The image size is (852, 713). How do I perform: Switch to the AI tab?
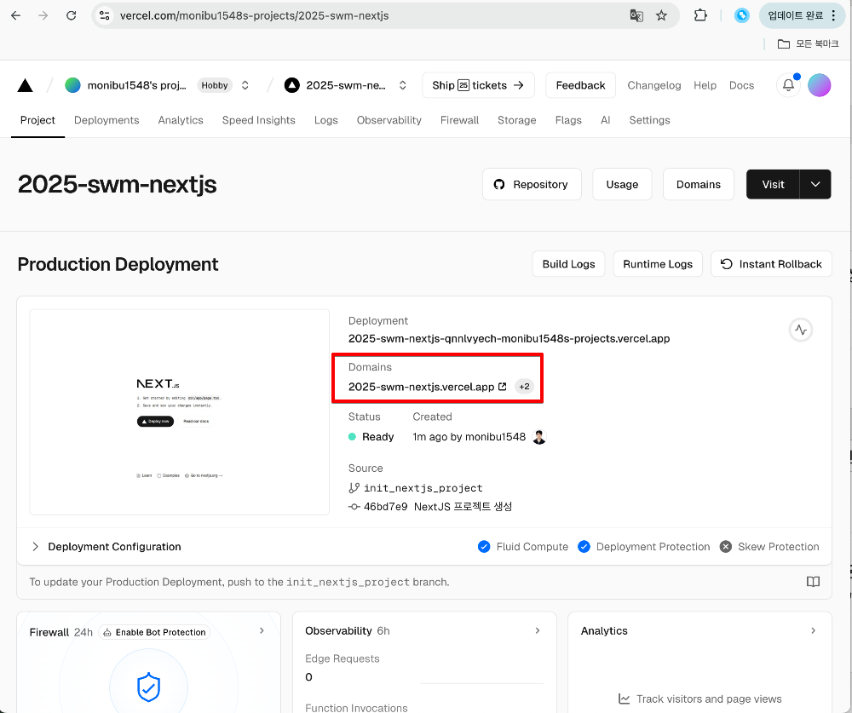point(605,120)
